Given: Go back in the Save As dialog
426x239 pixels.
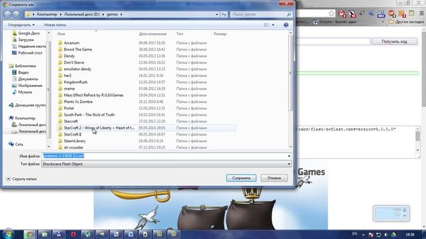Looking at the screenshot, I should click(x=7, y=14).
